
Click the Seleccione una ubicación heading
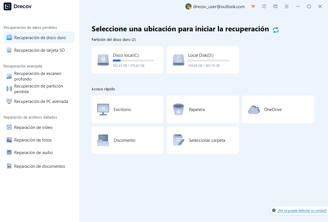pos(180,29)
